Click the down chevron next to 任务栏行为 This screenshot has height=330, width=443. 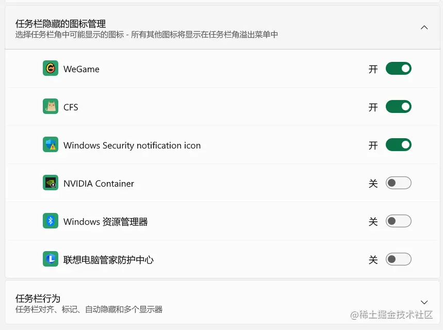pyautogui.click(x=424, y=302)
